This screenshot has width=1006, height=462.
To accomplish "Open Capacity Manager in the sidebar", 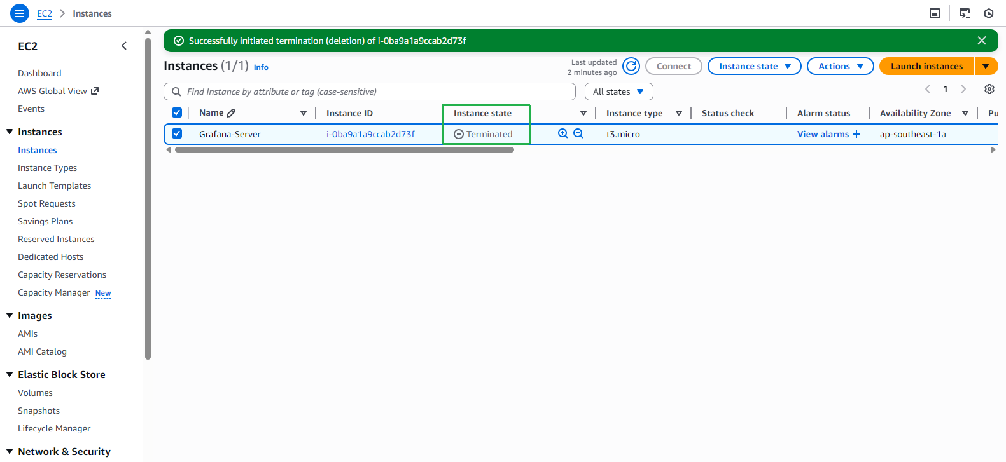I will click(54, 292).
